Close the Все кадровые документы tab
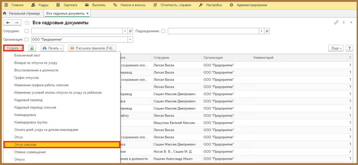 coord(87,14)
